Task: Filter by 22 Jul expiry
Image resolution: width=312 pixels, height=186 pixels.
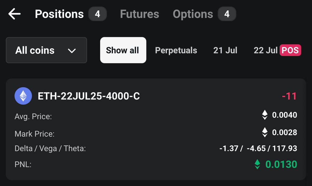Action: pyautogui.click(x=266, y=50)
